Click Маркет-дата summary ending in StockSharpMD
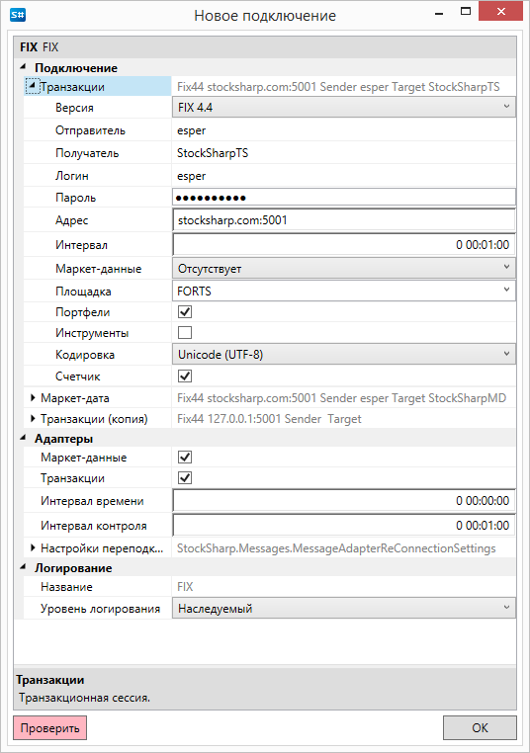 coord(341,397)
